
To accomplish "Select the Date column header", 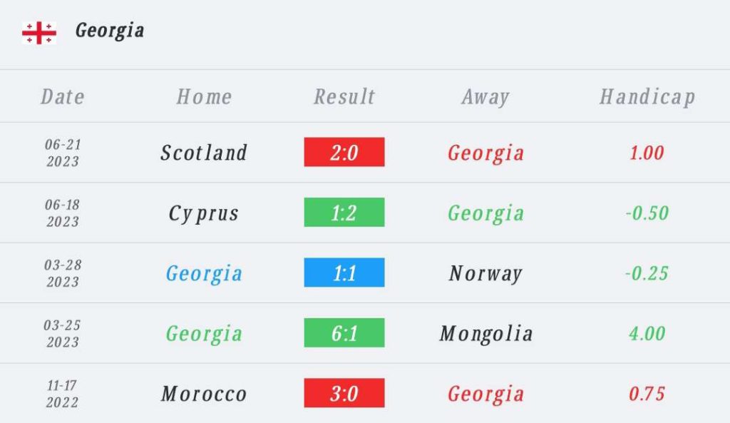I will [x=63, y=97].
